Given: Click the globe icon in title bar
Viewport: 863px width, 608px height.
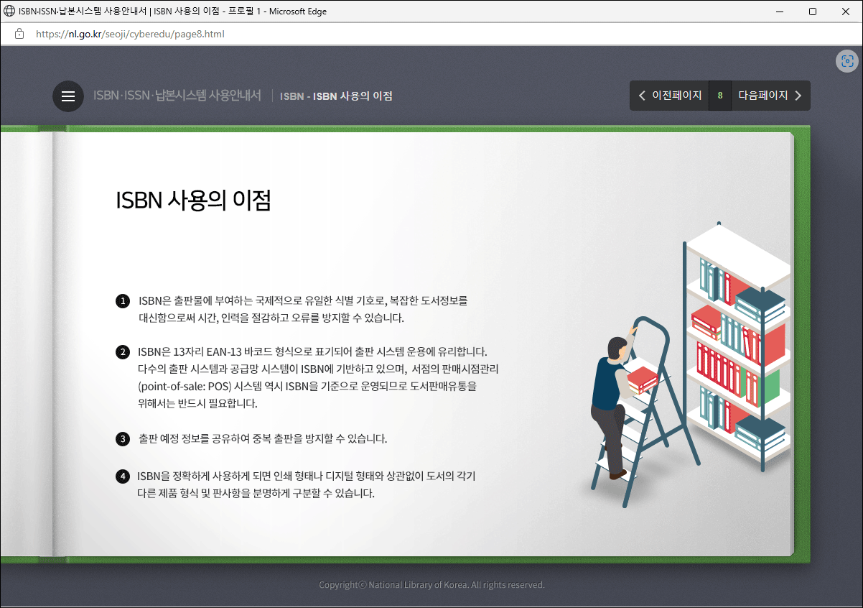Looking at the screenshot, I should pyautogui.click(x=9, y=11).
